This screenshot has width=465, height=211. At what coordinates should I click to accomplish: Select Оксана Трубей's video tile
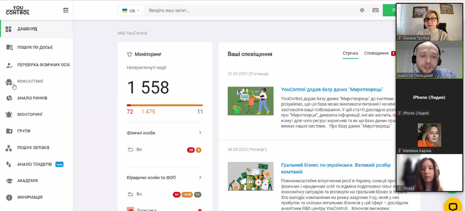click(x=430, y=22)
